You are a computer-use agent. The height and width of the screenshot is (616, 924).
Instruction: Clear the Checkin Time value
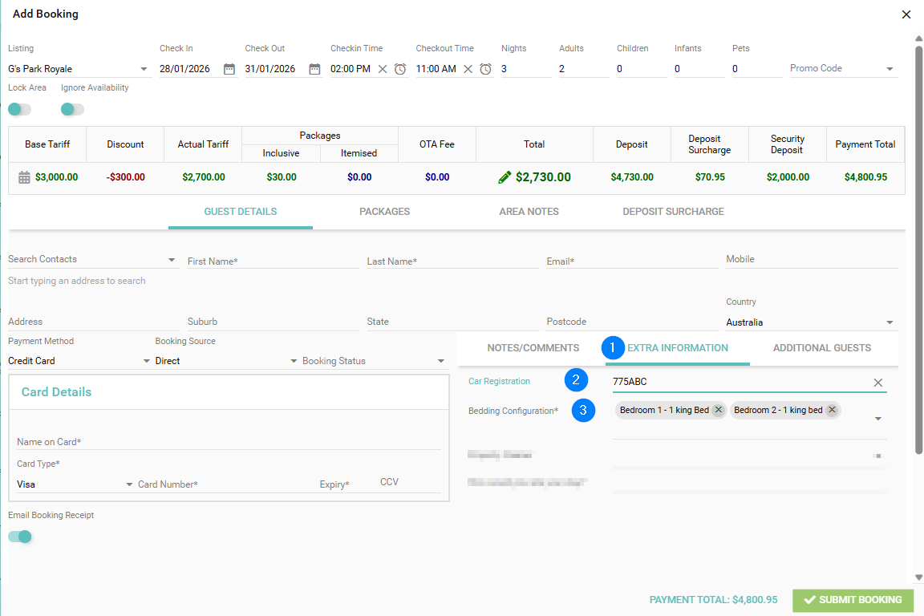383,69
